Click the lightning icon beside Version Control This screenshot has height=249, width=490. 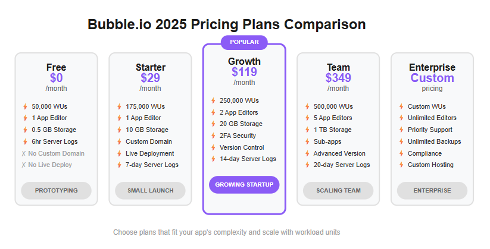(213, 148)
